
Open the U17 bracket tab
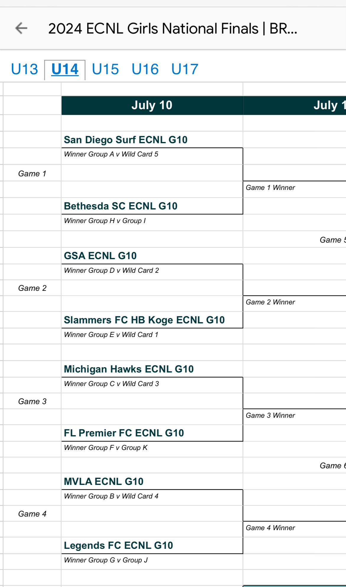coord(185,70)
